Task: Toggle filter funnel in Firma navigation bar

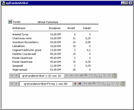Action: tap(118, 84)
